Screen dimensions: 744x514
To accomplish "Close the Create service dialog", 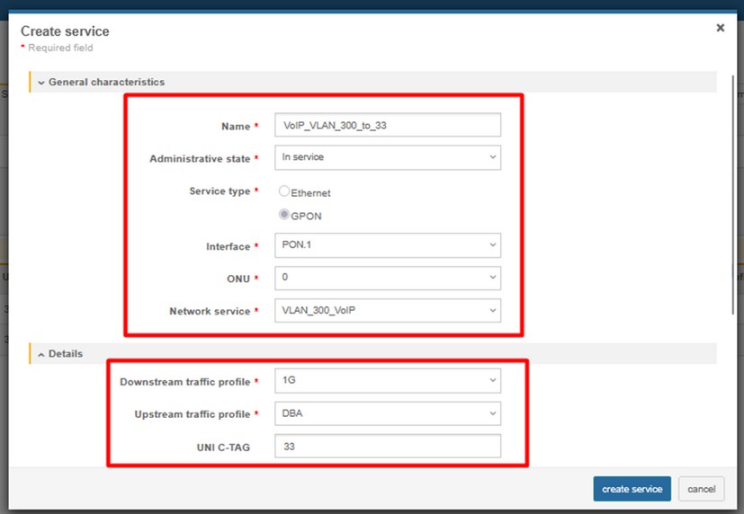I will click(x=720, y=28).
